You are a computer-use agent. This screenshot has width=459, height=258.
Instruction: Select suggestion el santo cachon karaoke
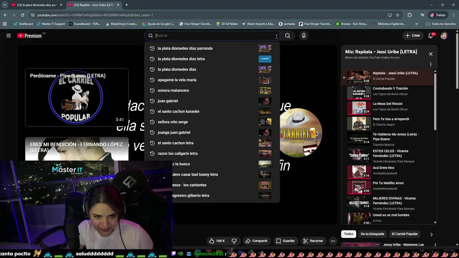coord(212,111)
